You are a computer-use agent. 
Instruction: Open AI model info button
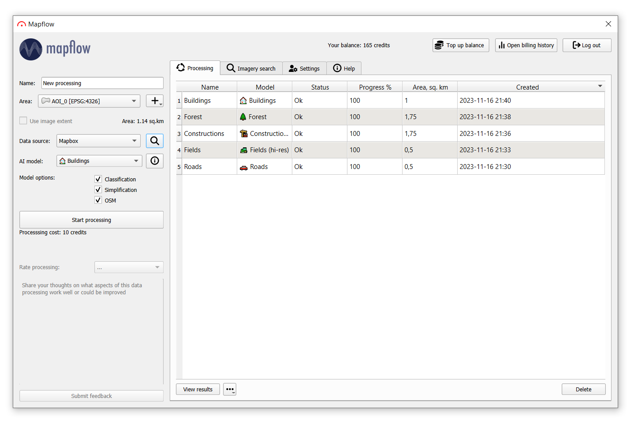[155, 161]
